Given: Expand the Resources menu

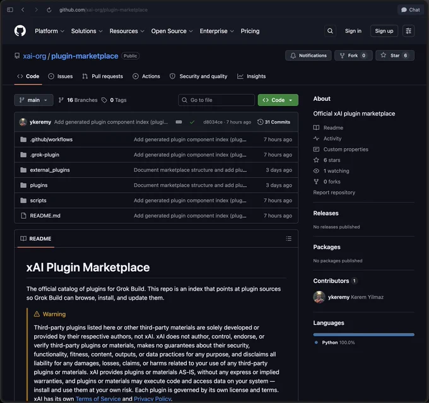Looking at the screenshot, I should pos(127,31).
